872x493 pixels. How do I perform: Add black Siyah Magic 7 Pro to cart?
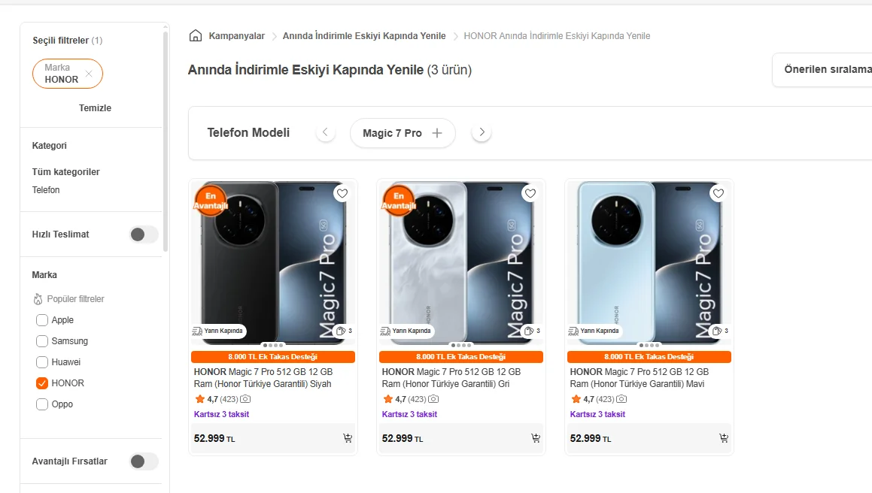pos(348,438)
